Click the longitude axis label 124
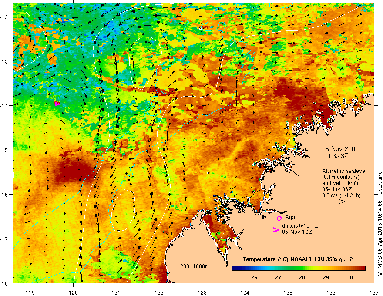The image size is (383, 296). click(x=245, y=293)
